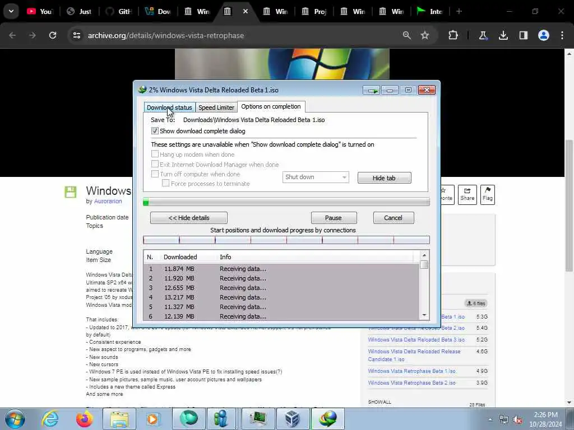Screen dimensions: 574x430
Task: Show hidden system tray icons arrow
Action: tap(490, 420)
